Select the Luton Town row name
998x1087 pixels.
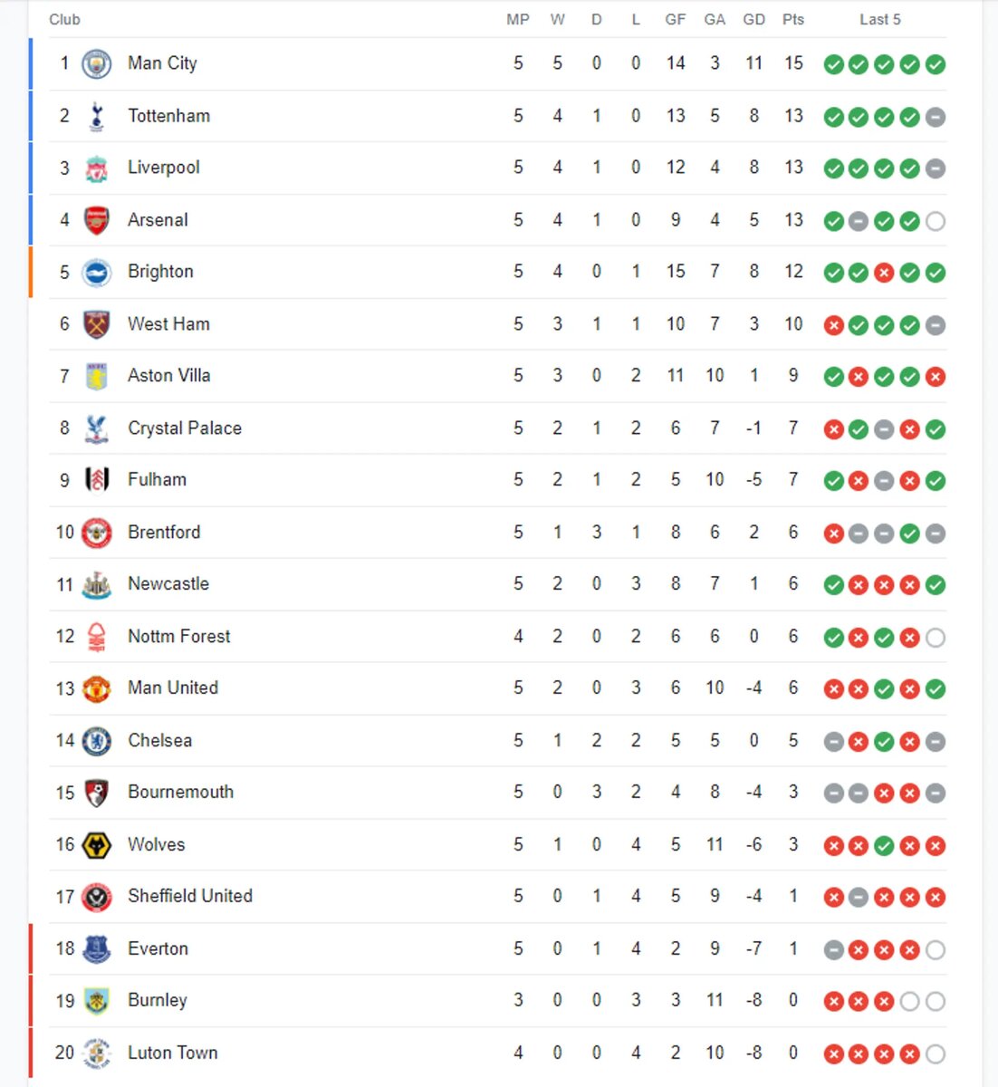pyautogui.click(x=173, y=1053)
